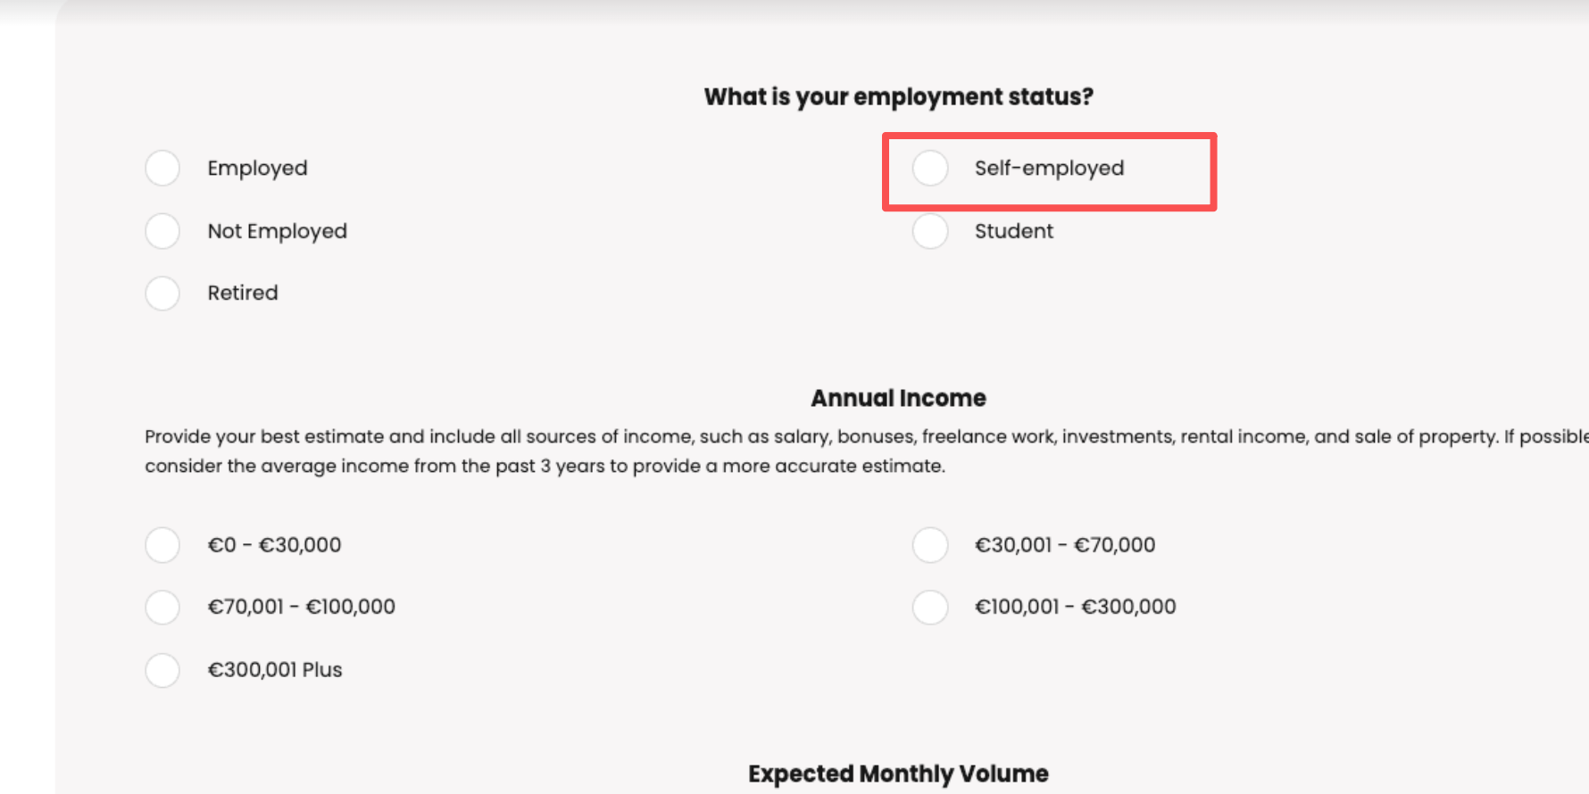Click the "Employed" label text
The image size is (1589, 794).
pos(257,169)
